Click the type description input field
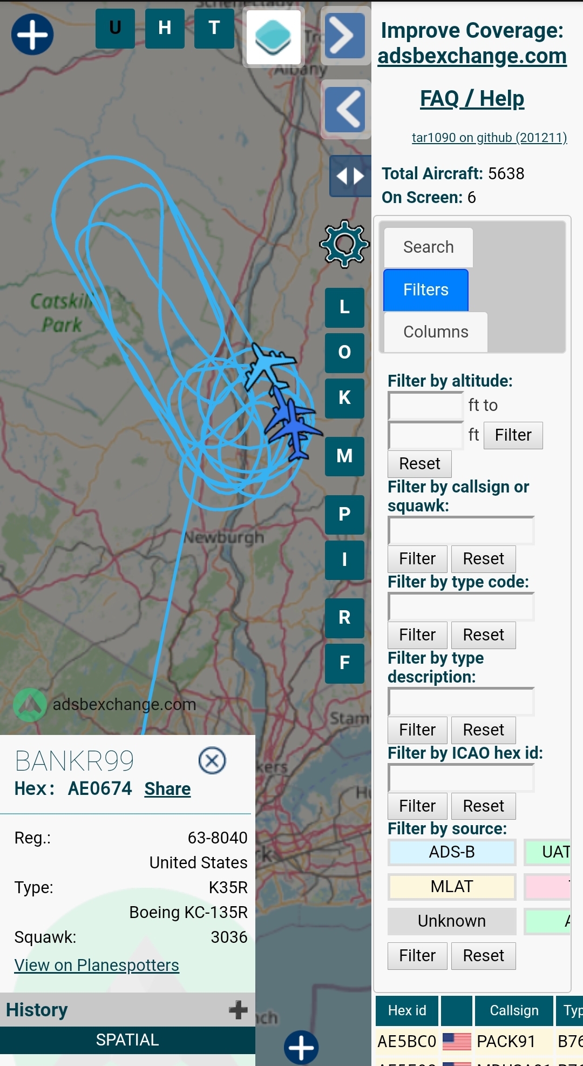 click(x=461, y=702)
